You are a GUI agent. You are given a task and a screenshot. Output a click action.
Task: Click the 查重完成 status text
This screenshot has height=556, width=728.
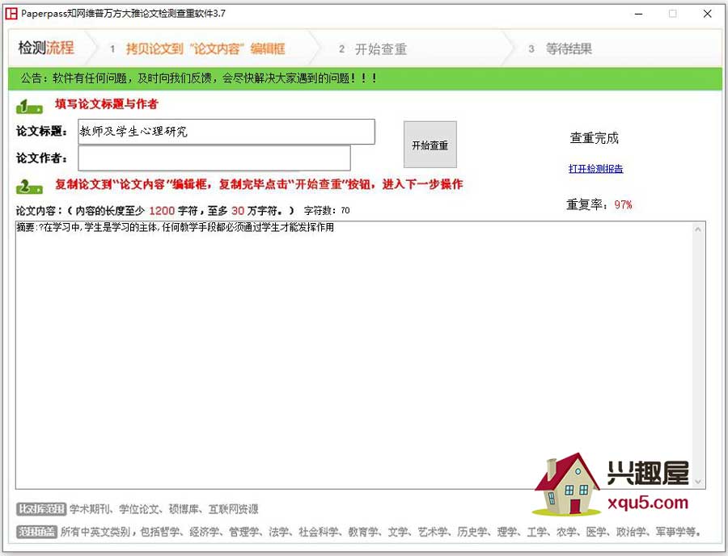click(595, 137)
